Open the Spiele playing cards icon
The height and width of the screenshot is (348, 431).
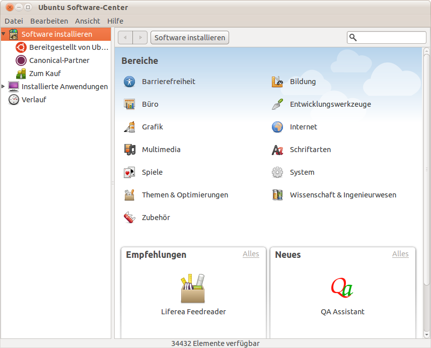coord(129,172)
